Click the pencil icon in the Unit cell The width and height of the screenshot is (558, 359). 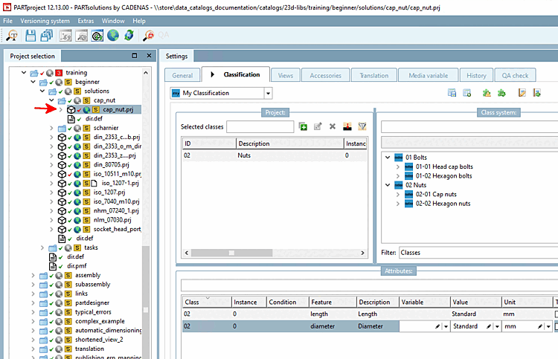click(540, 326)
